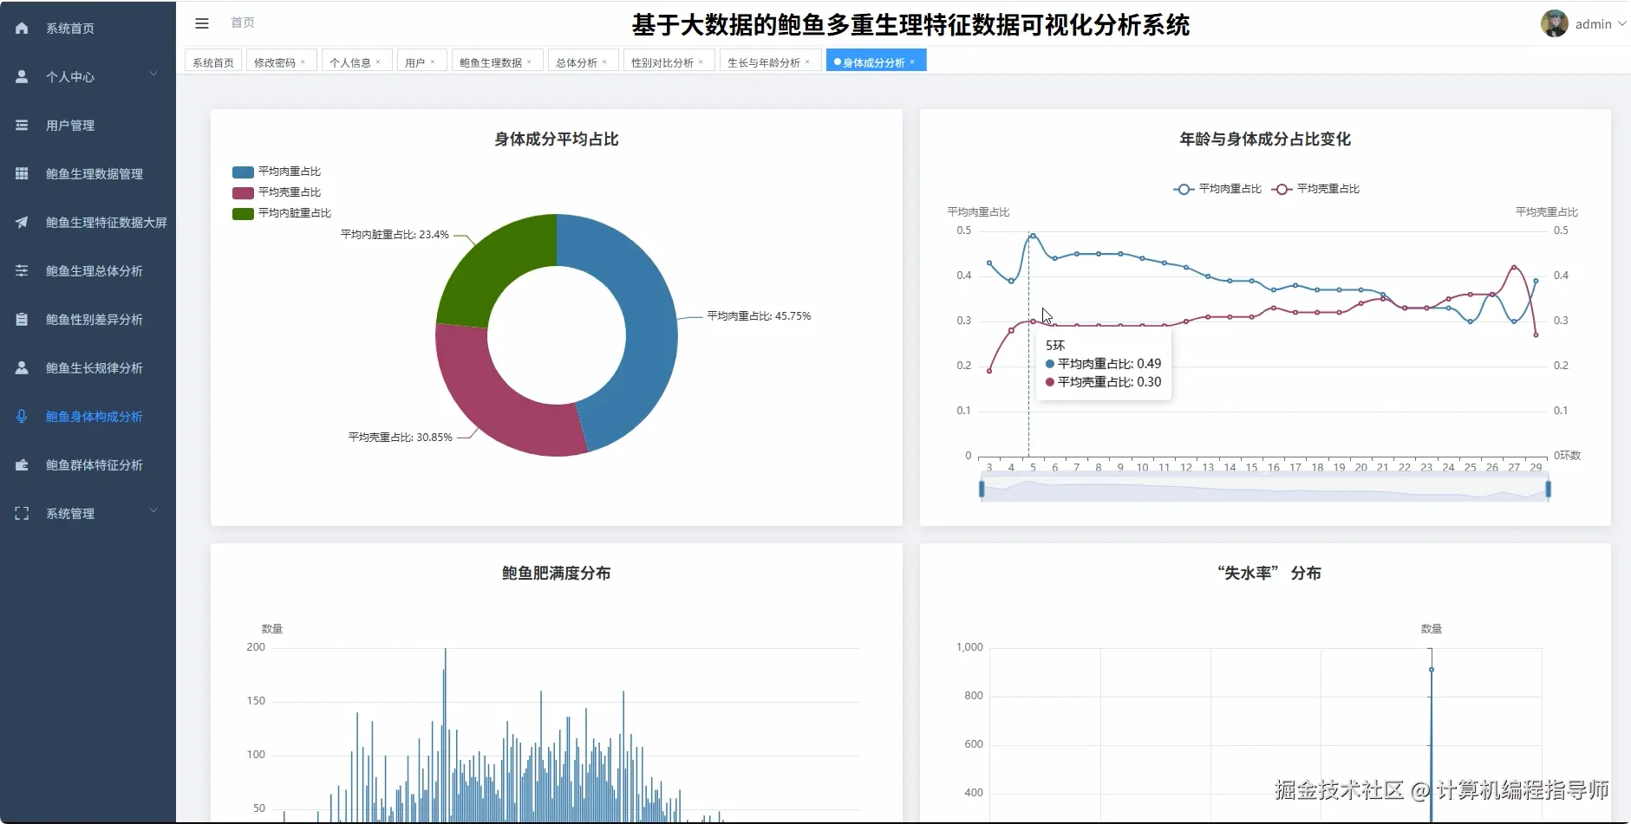Click the user icon beside 鲍鱼生长规律分析
This screenshot has width=1631, height=824.
[22, 368]
